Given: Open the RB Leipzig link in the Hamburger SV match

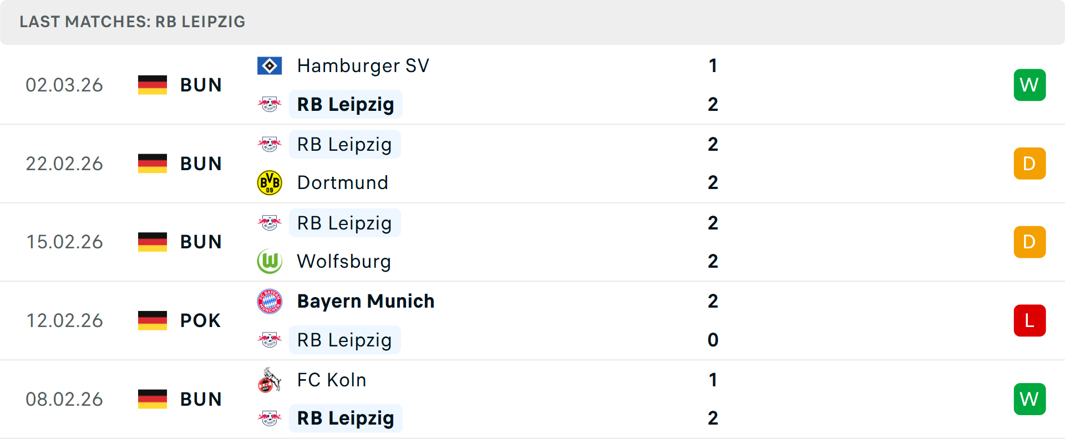Looking at the screenshot, I should tap(345, 104).
